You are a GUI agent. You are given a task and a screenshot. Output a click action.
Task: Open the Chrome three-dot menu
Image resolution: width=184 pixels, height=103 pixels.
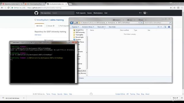coord(182,8)
